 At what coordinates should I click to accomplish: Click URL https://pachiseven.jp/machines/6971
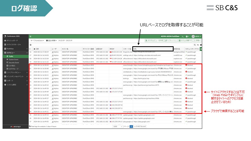(146, 85)
